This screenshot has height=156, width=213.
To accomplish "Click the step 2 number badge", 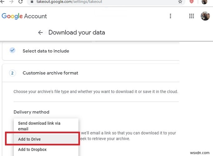I will coord(12,73).
